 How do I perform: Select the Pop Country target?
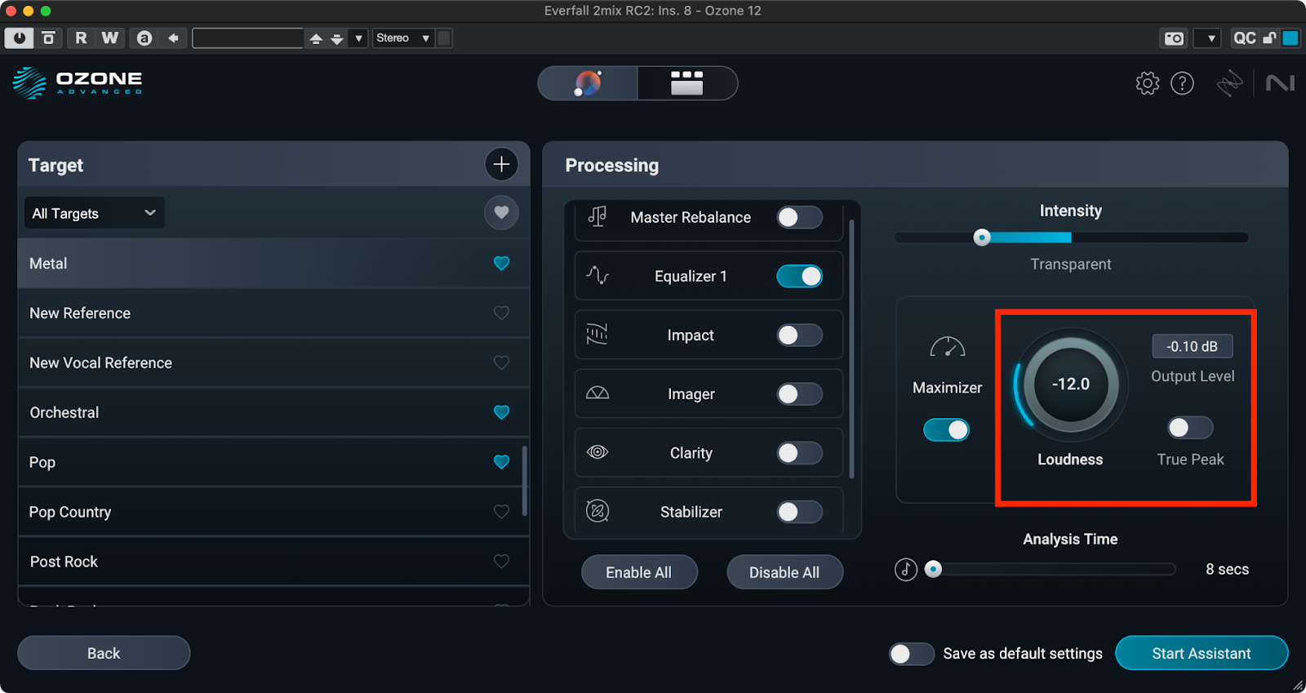[70, 513]
